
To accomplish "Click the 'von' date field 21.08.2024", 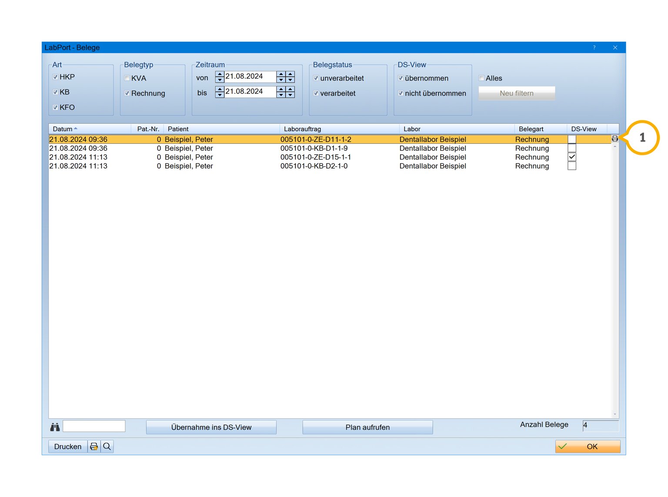I will tap(250, 77).
